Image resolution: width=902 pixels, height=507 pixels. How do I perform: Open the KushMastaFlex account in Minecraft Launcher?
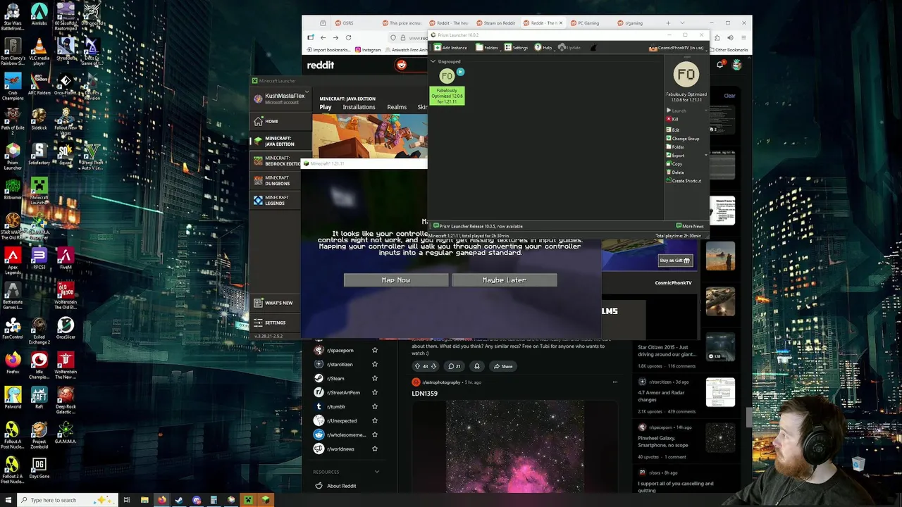click(280, 99)
